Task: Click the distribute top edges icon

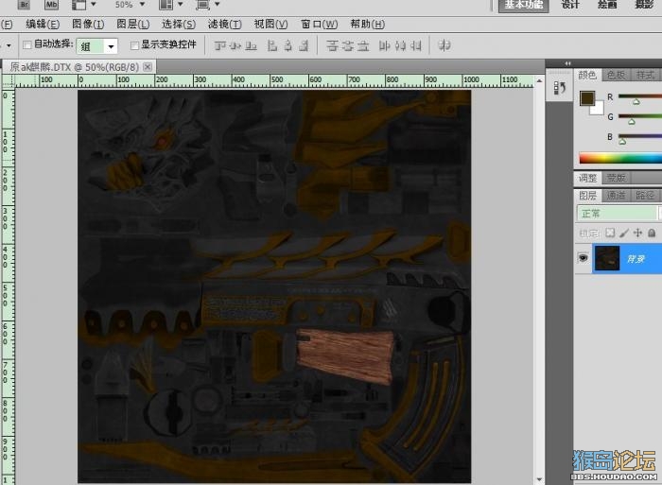Action: [x=333, y=45]
